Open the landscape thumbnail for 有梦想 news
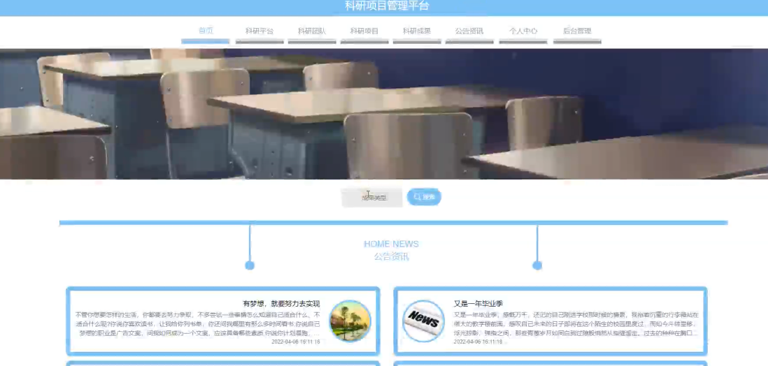 [x=350, y=321]
